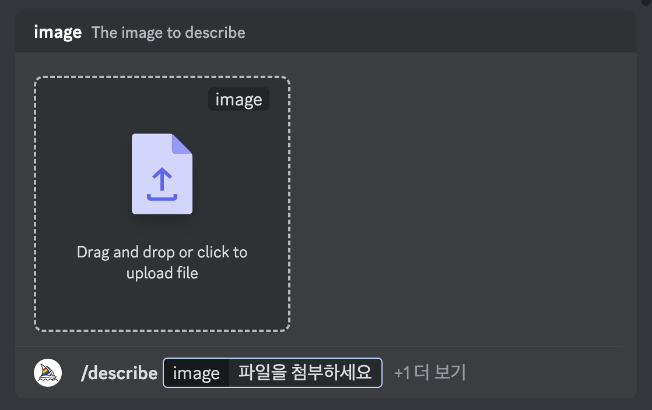Click inside the command input row
652x410 pixels.
[x=272, y=372]
